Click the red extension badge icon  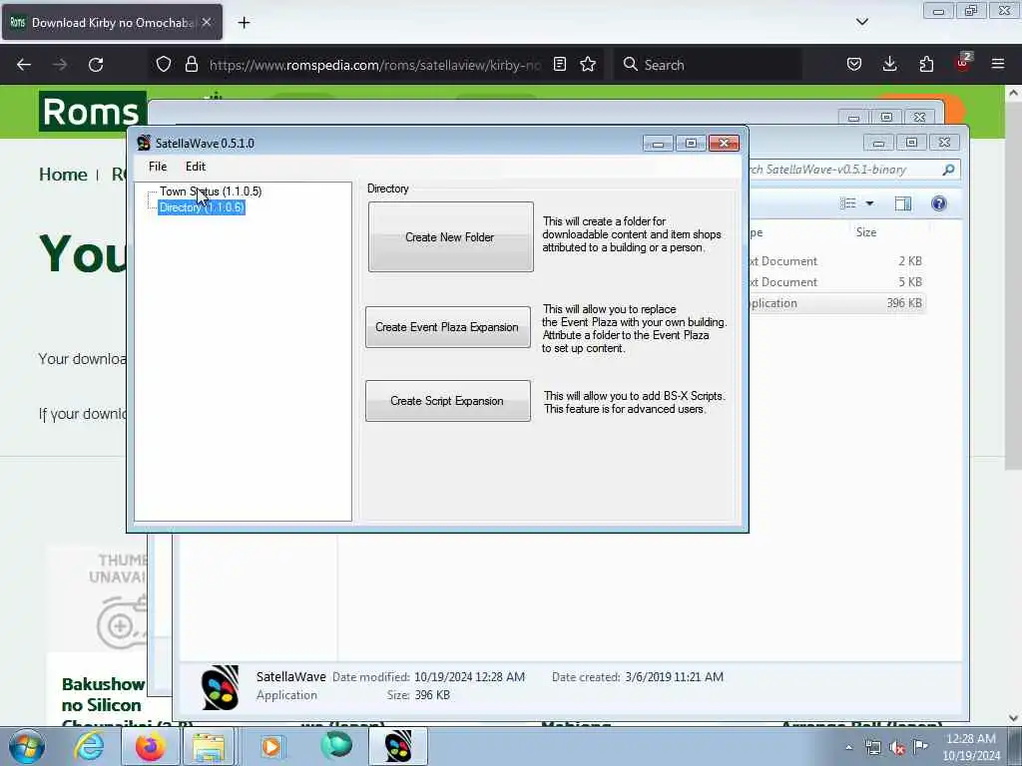963,63
